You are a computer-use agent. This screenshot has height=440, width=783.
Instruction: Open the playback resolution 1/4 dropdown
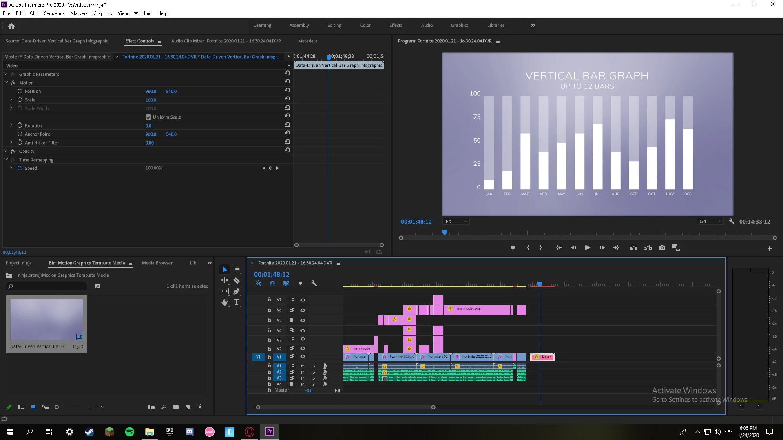tap(710, 222)
